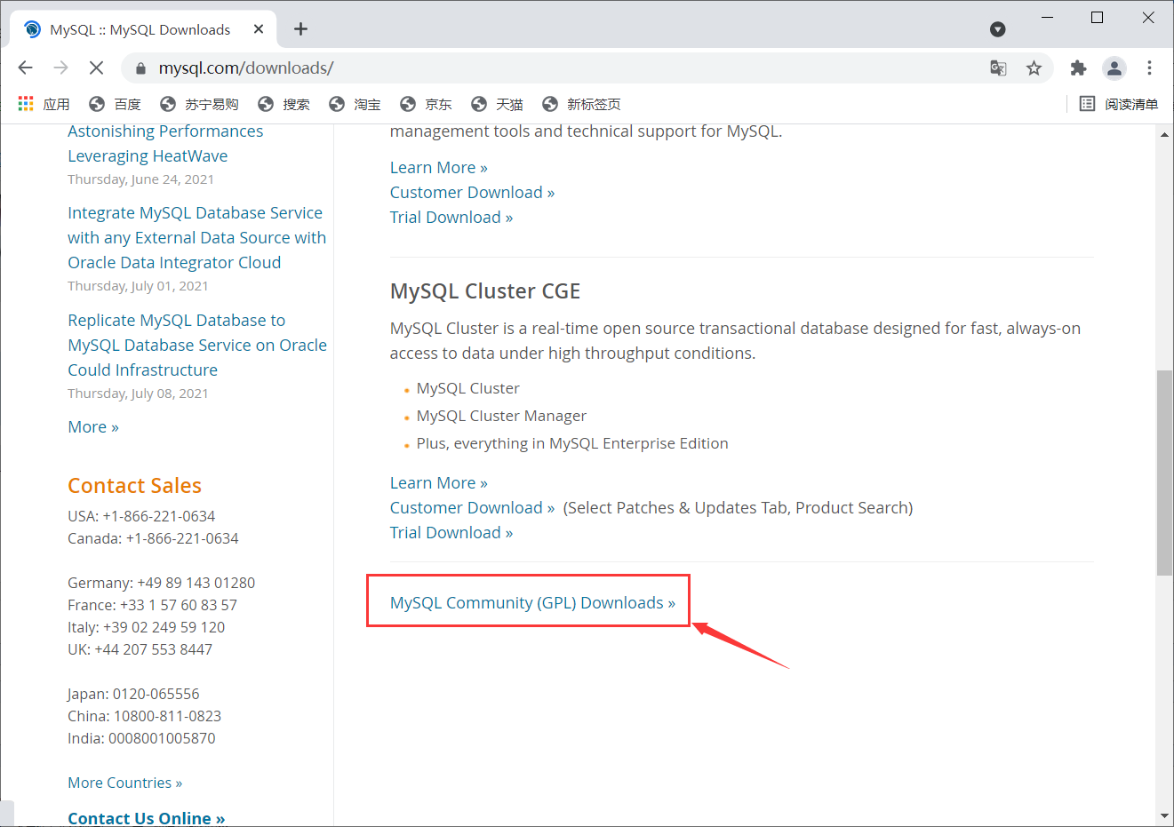Screen dimensions: 1174x827
Task: Click the UK: +44 207 553 8447 number
Action: (x=140, y=649)
